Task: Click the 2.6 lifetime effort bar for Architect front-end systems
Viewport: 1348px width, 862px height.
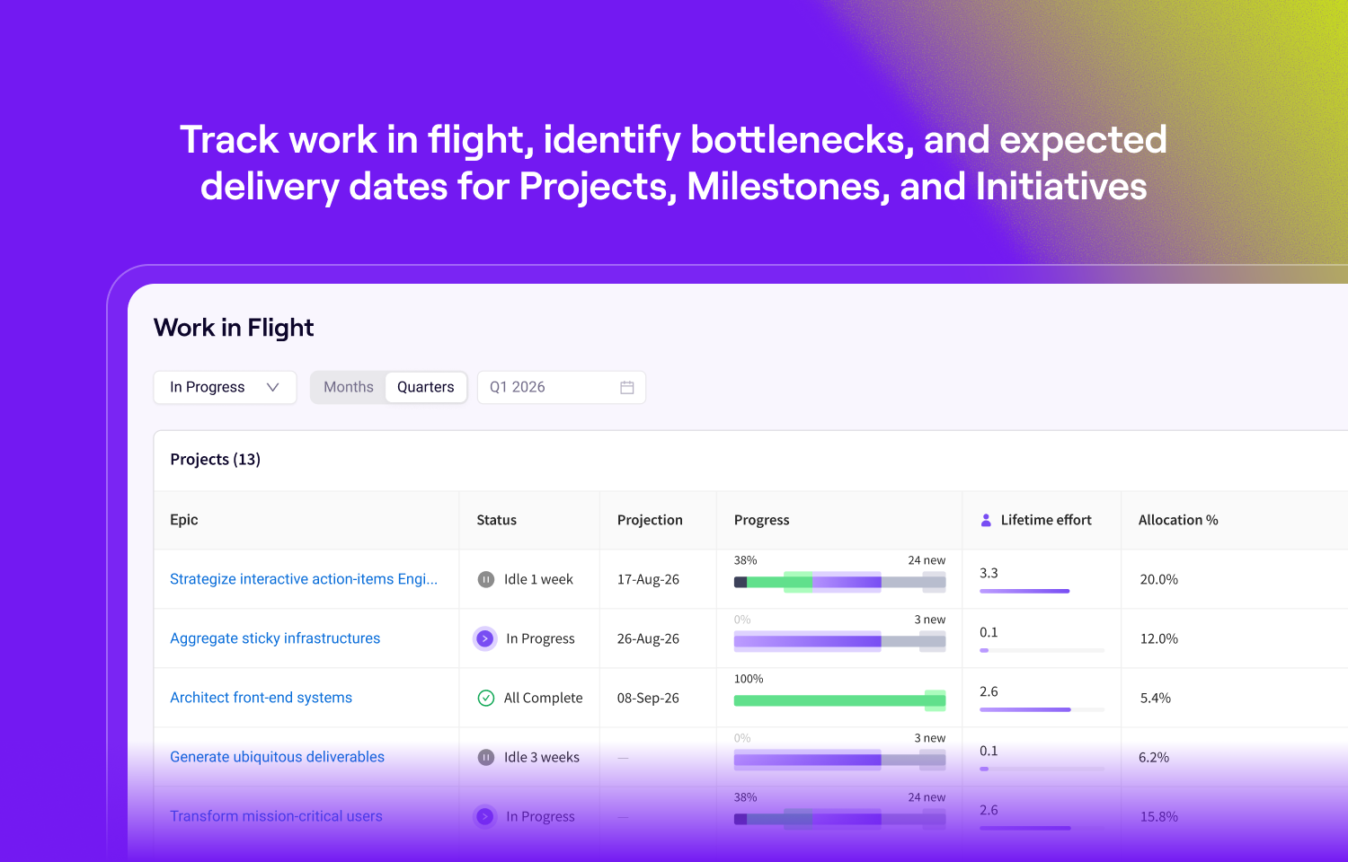Action: point(1042,709)
